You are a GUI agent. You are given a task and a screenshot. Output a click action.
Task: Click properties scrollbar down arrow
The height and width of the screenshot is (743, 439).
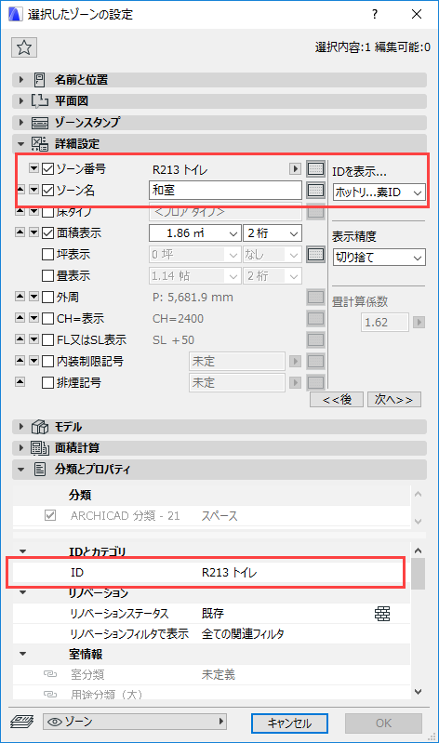pyautogui.click(x=418, y=691)
